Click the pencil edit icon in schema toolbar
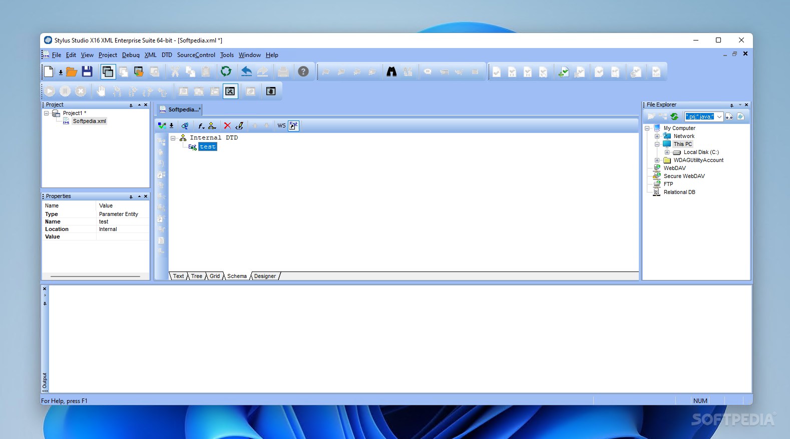790x439 pixels. [x=239, y=125]
